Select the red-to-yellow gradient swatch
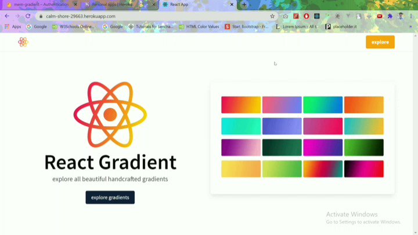This screenshot has height=235, width=418. (241, 105)
